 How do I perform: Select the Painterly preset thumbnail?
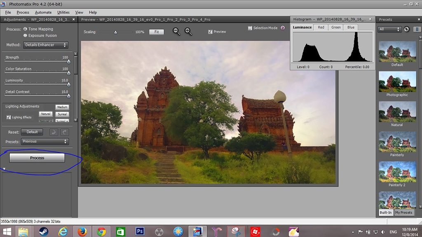(x=397, y=142)
